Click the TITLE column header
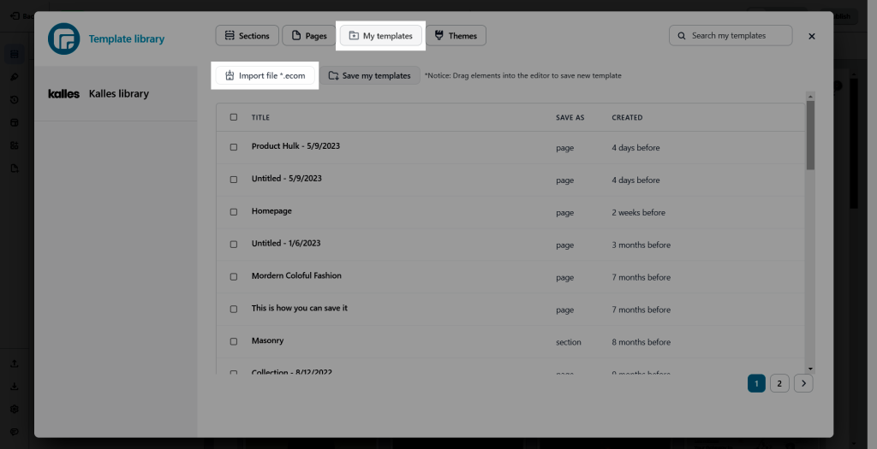877x449 pixels. coord(260,117)
